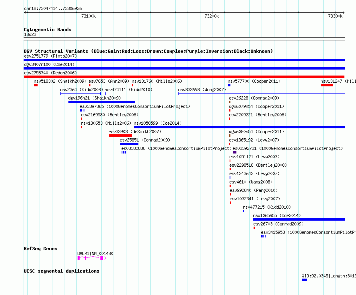Click the dgv3407n100 (Coe2014) variant label
Viewport: 356px width, 295px height.
pos(49,64)
